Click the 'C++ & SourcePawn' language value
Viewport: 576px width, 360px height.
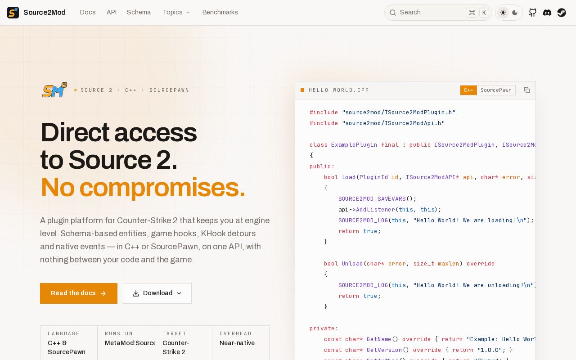[67, 347]
